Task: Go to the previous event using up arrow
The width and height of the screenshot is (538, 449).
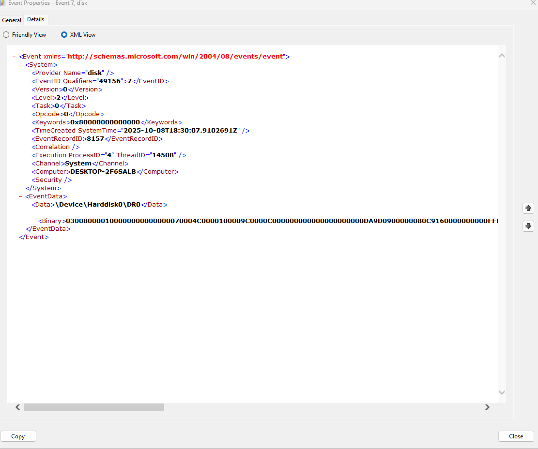Action: 528,208
